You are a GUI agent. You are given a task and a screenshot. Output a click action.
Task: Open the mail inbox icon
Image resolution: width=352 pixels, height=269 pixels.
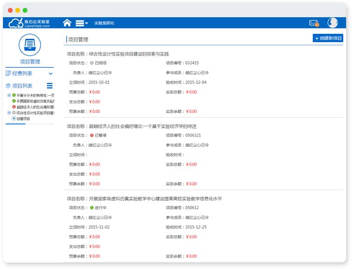[x=314, y=23]
